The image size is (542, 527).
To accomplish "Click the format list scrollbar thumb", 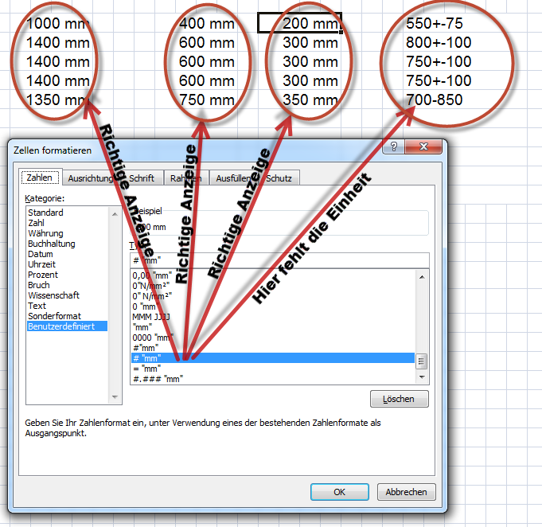I will coord(421,361).
